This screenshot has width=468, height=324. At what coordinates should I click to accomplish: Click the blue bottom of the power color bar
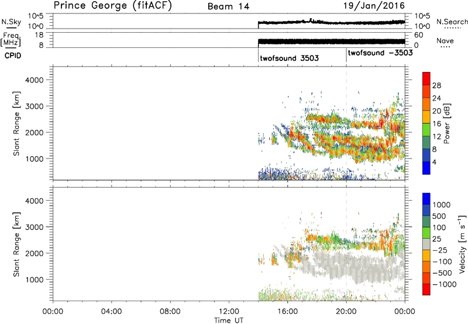point(426,168)
